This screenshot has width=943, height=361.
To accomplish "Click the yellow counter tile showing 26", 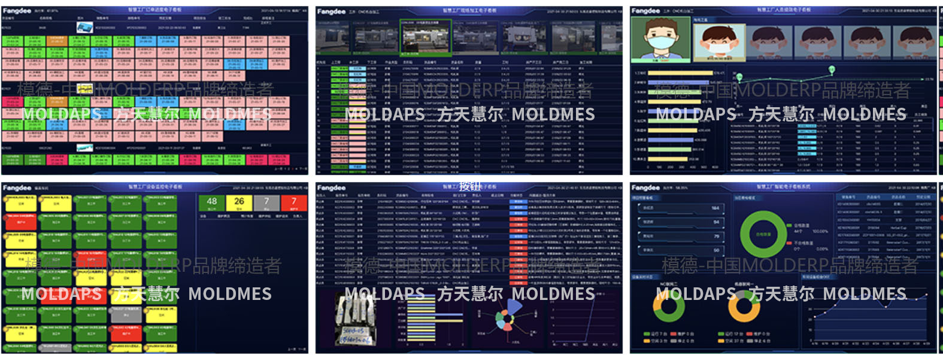I will click(239, 202).
